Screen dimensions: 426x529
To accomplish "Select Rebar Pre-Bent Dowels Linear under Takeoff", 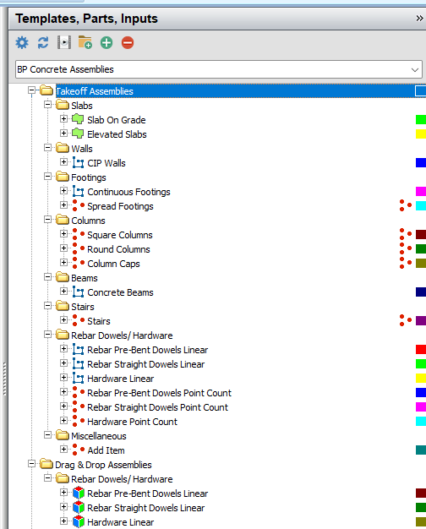I will (x=148, y=350).
